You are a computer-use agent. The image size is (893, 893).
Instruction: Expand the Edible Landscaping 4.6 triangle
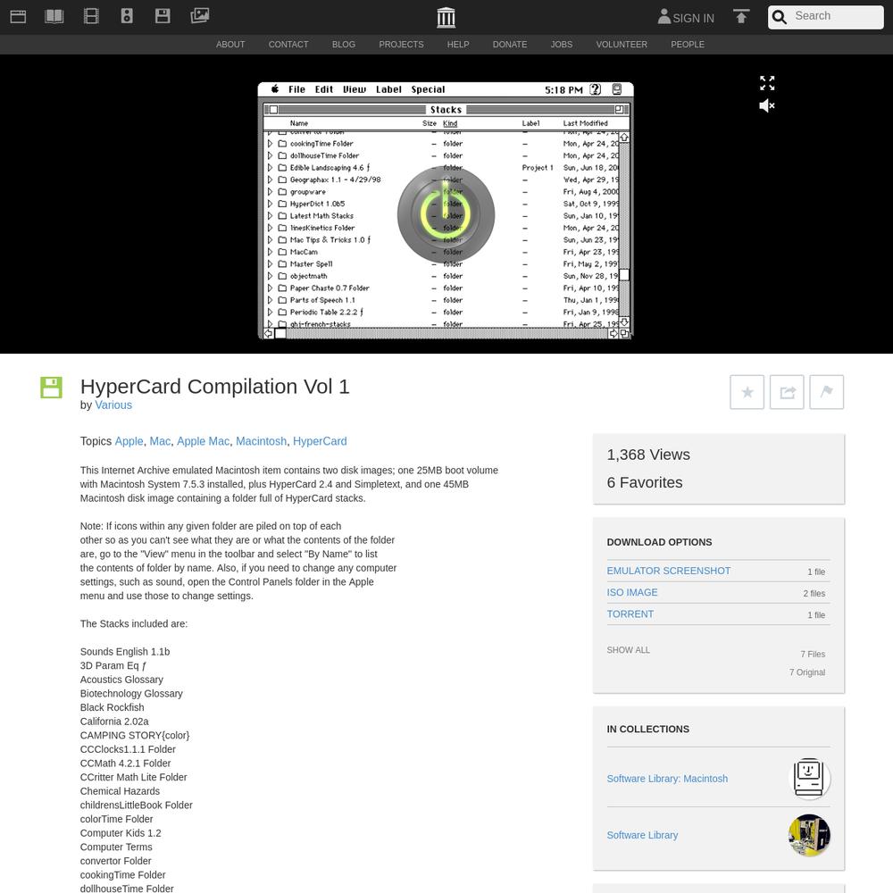click(x=270, y=168)
